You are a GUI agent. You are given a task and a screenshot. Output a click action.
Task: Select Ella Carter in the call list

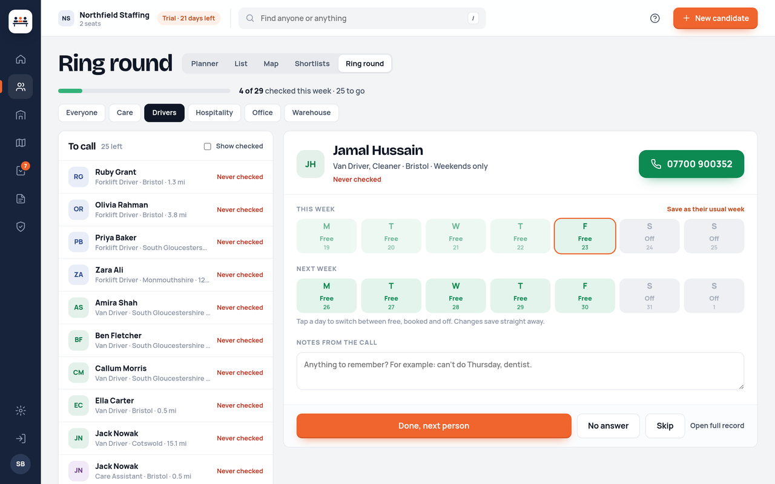click(166, 405)
